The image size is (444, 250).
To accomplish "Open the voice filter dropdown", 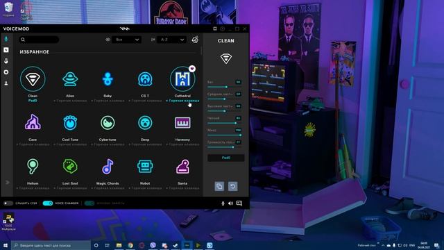I will tap(126, 40).
